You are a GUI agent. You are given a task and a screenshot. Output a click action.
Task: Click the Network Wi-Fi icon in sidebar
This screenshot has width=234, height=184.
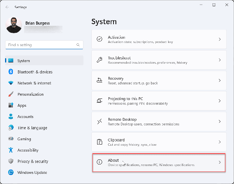click(x=11, y=83)
